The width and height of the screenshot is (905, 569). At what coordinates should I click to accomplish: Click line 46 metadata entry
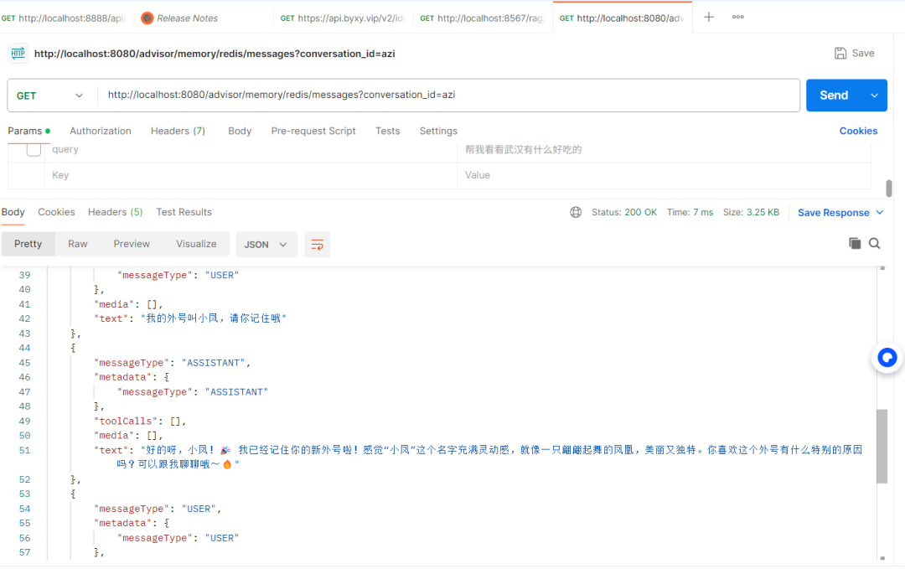pos(132,377)
